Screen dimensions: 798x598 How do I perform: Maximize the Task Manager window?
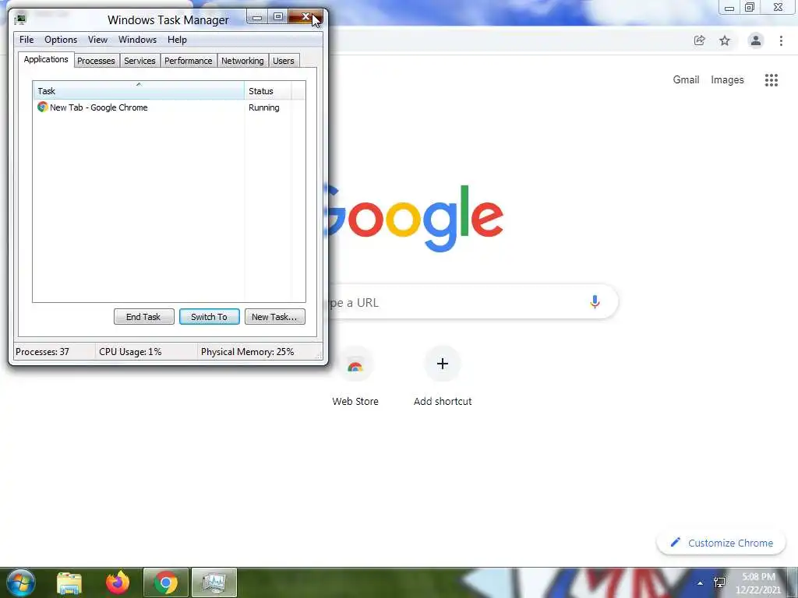pyautogui.click(x=278, y=17)
